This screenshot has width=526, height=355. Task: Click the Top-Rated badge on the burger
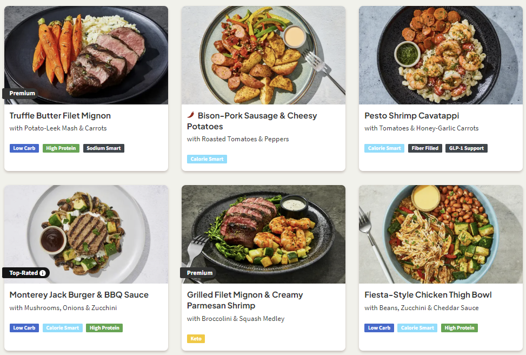23,273
